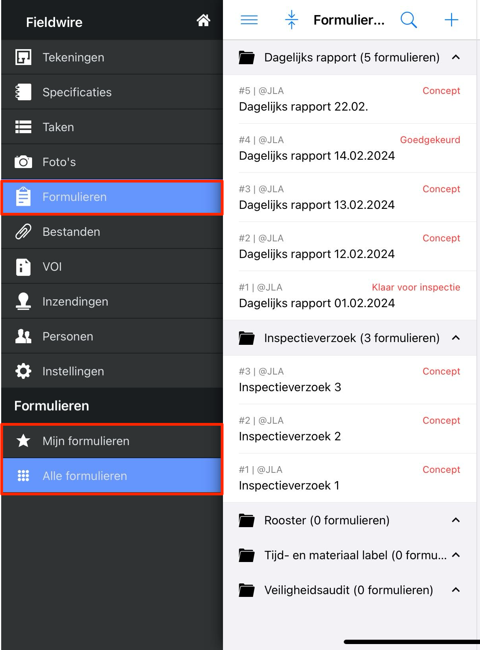
Task: Open Dagelijks rapport 12.02.2024
Action: (x=350, y=247)
